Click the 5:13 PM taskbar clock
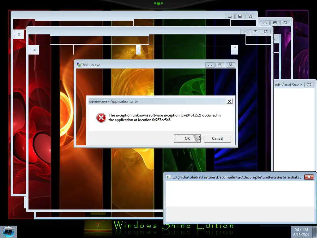The height and width of the screenshot is (238, 317). (x=301, y=230)
